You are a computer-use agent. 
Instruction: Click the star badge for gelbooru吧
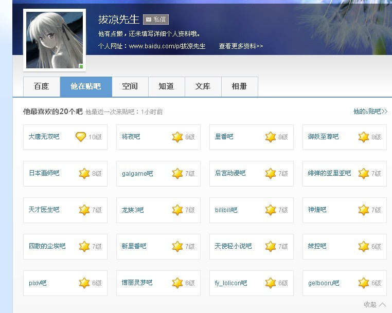(364, 283)
